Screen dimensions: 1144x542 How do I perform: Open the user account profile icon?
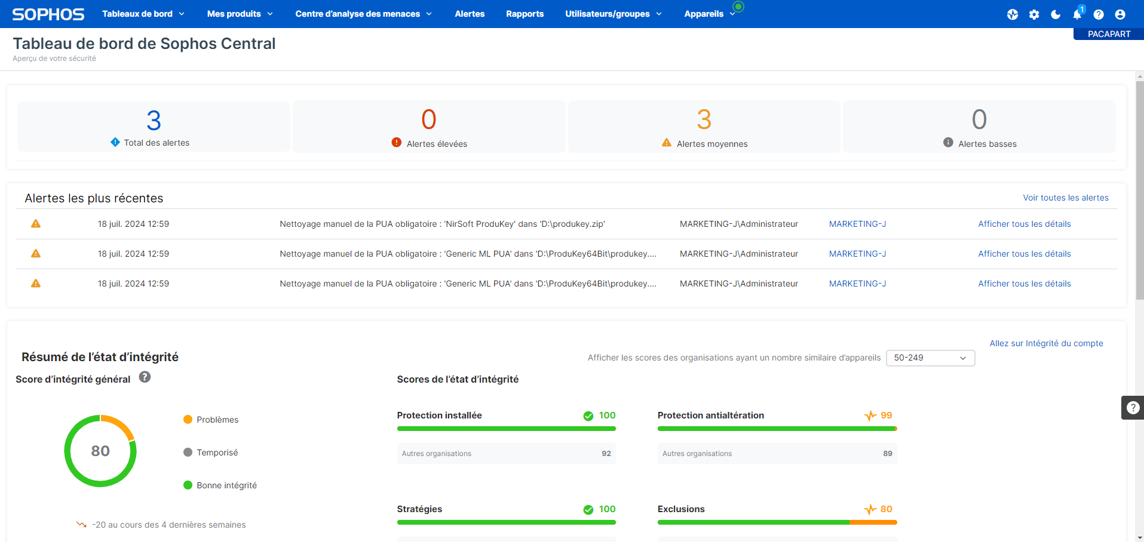coord(1120,14)
